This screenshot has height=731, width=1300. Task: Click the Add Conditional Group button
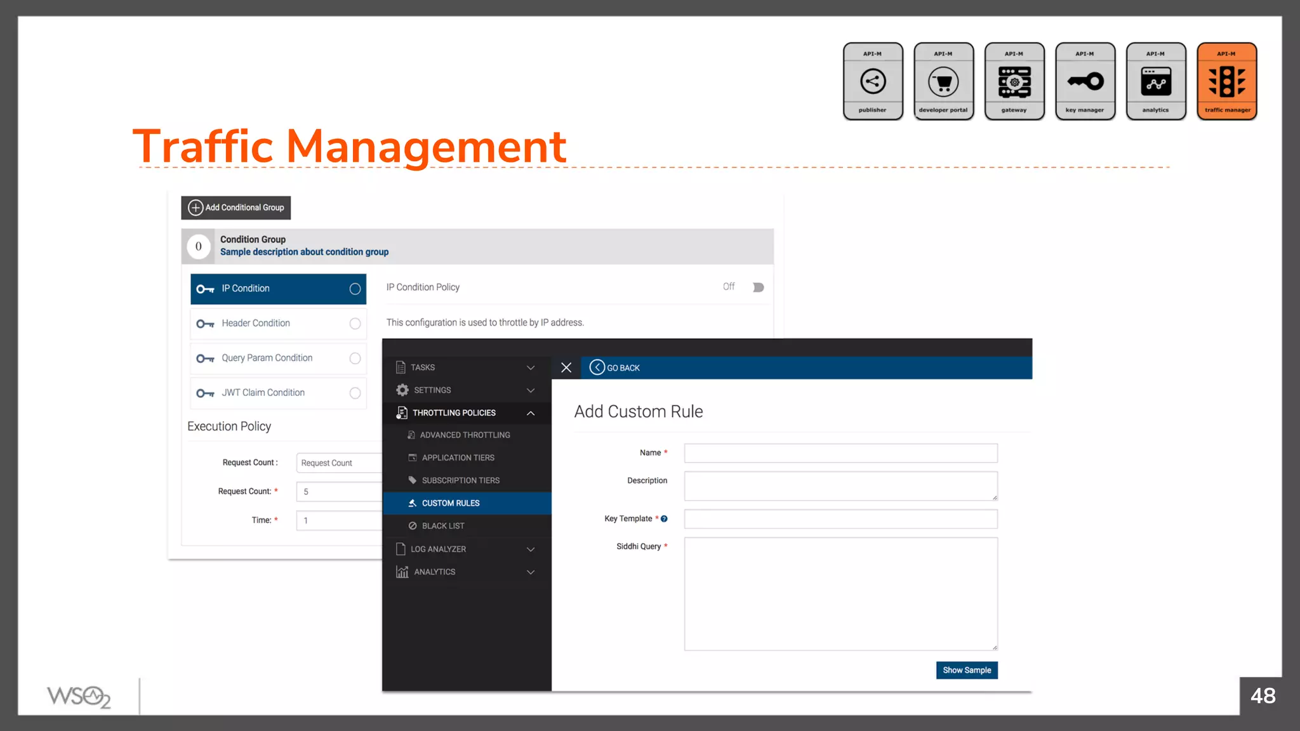click(x=236, y=207)
